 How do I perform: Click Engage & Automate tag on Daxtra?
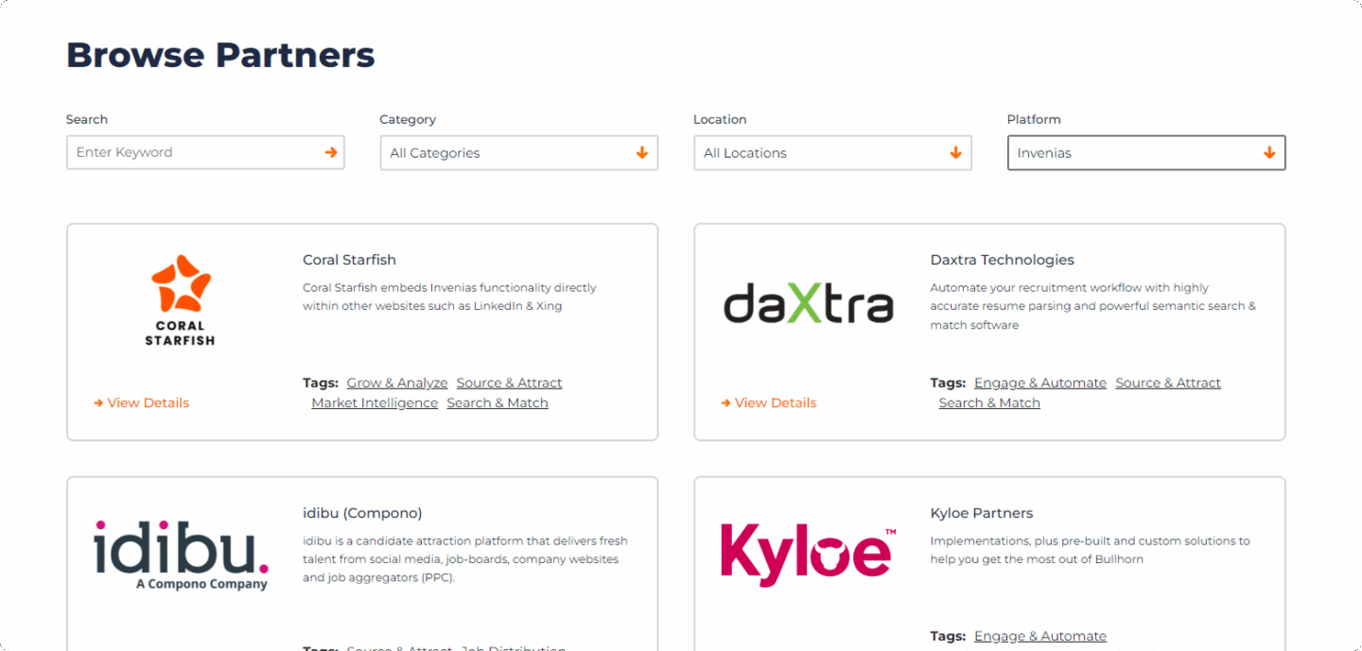click(1040, 383)
